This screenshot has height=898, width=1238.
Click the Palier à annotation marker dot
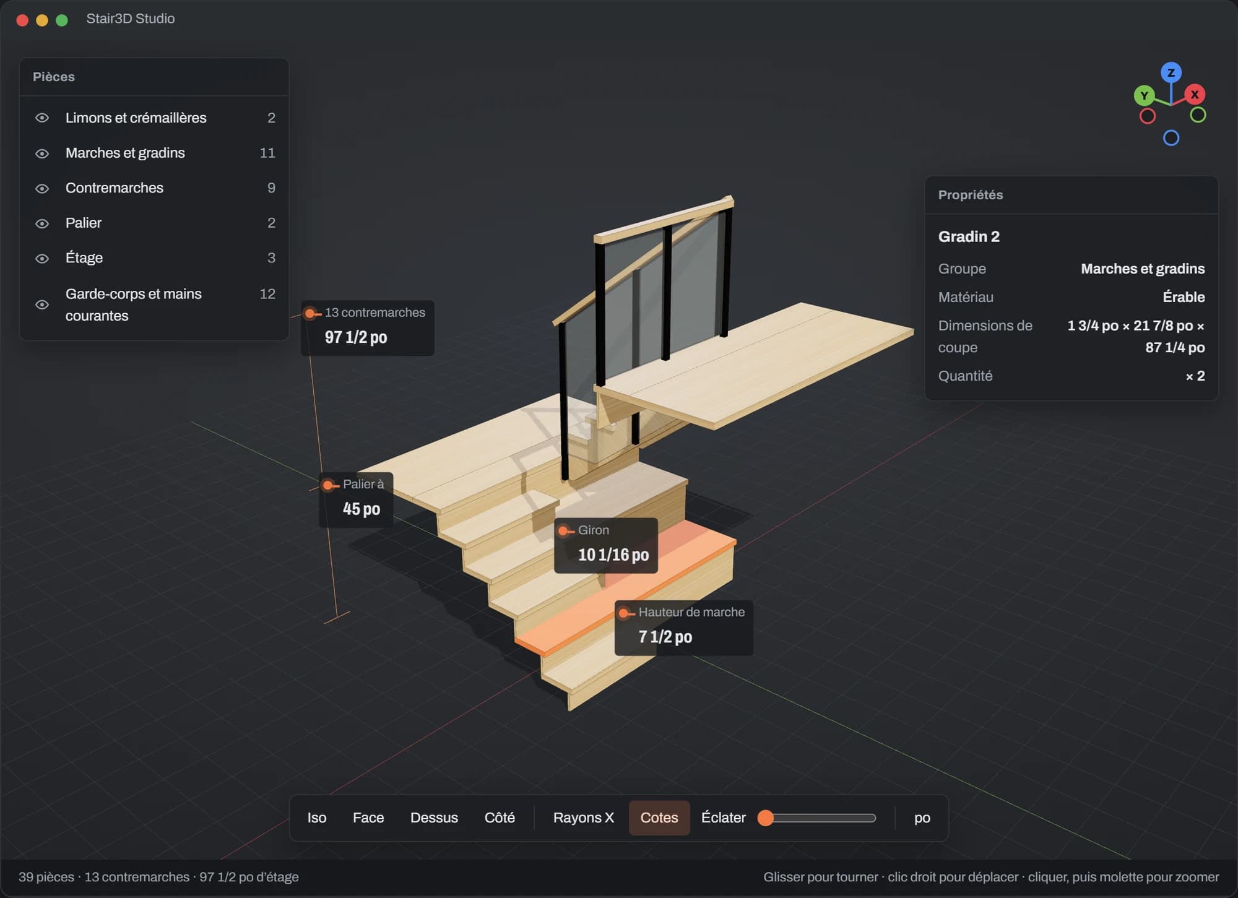(x=328, y=485)
